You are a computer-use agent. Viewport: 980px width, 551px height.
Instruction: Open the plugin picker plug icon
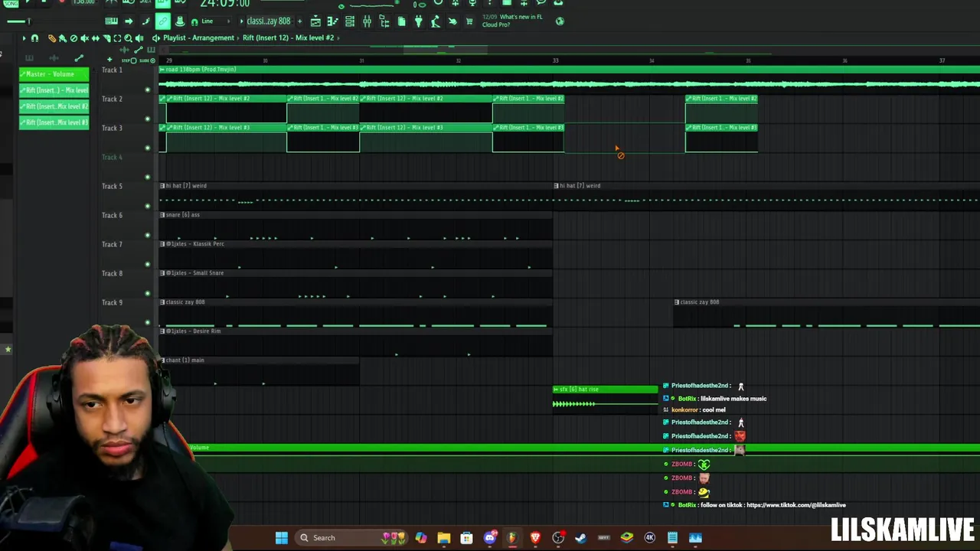click(x=419, y=21)
